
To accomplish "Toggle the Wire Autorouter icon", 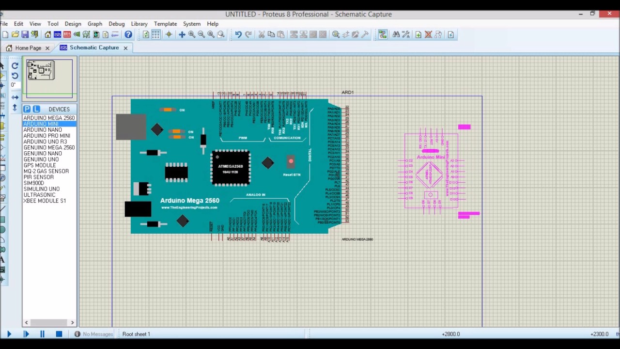I will [x=383, y=34].
